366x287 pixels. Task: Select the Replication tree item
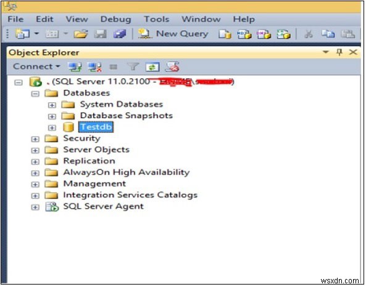[x=89, y=161]
